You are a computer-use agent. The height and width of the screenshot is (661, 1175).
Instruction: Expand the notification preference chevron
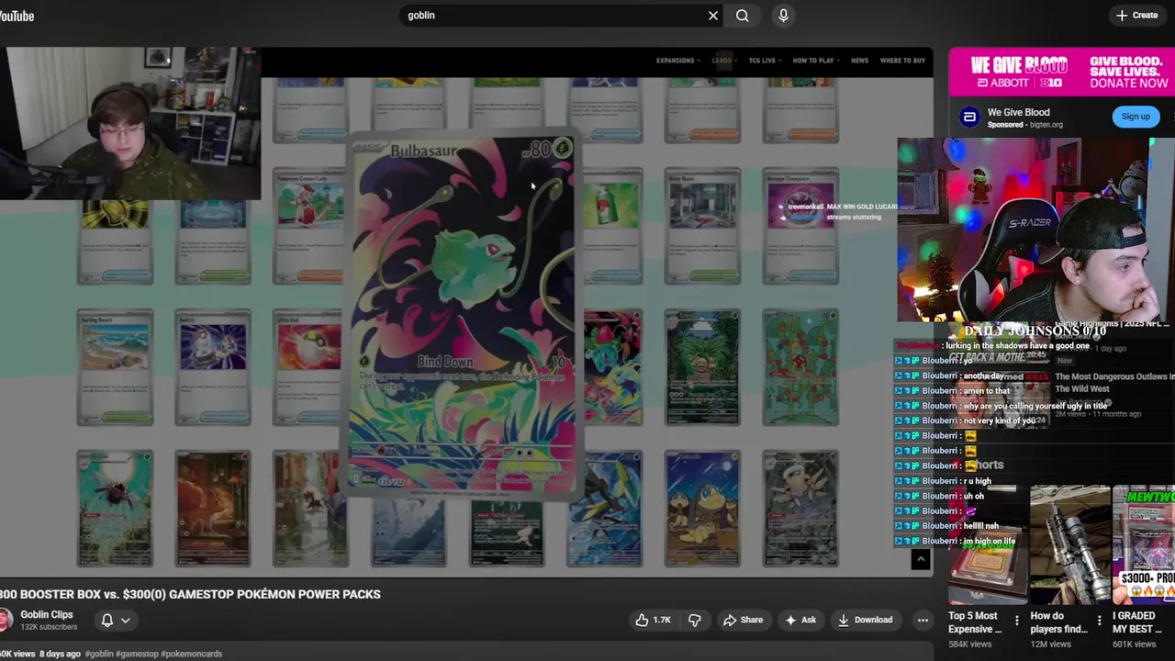[126, 621]
